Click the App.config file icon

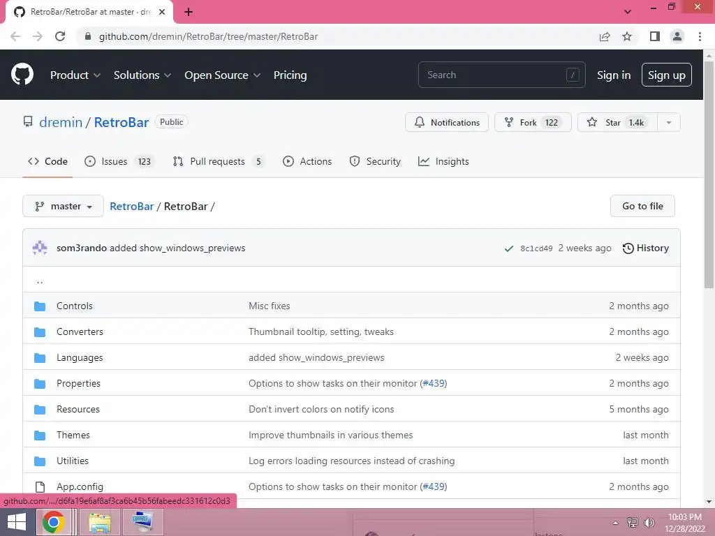point(40,486)
